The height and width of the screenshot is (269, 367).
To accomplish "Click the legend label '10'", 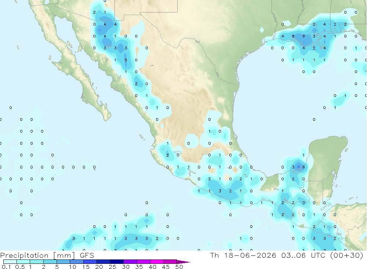I will pyautogui.click(x=72, y=267).
